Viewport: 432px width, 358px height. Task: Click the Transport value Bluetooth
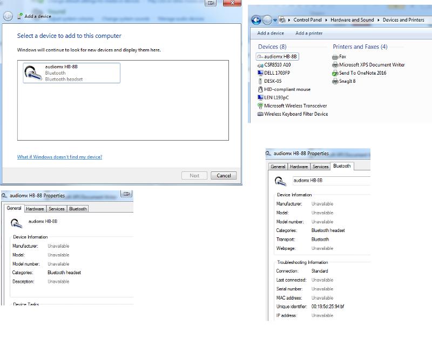tap(320, 240)
